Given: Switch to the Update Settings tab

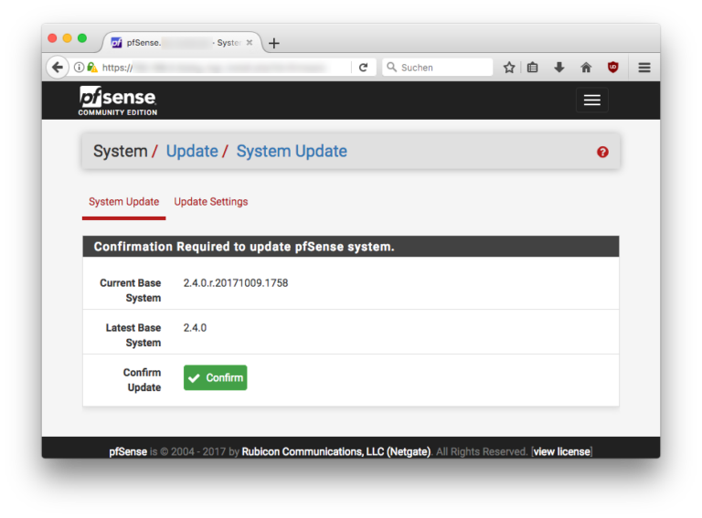Looking at the screenshot, I should tap(211, 202).
